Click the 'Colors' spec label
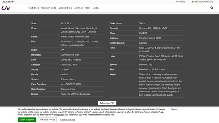Image resolution: width=219 pixels, height=123 pixels. pyautogui.click(x=34, y=28)
